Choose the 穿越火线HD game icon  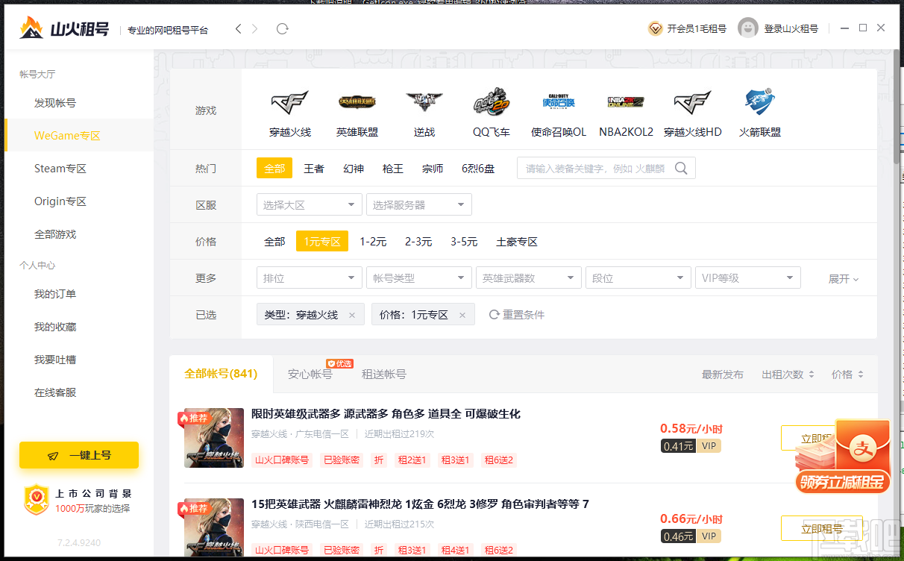[693, 103]
